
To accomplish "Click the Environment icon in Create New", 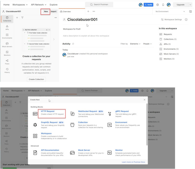I will pyautogui.click(x=110, y=125).
